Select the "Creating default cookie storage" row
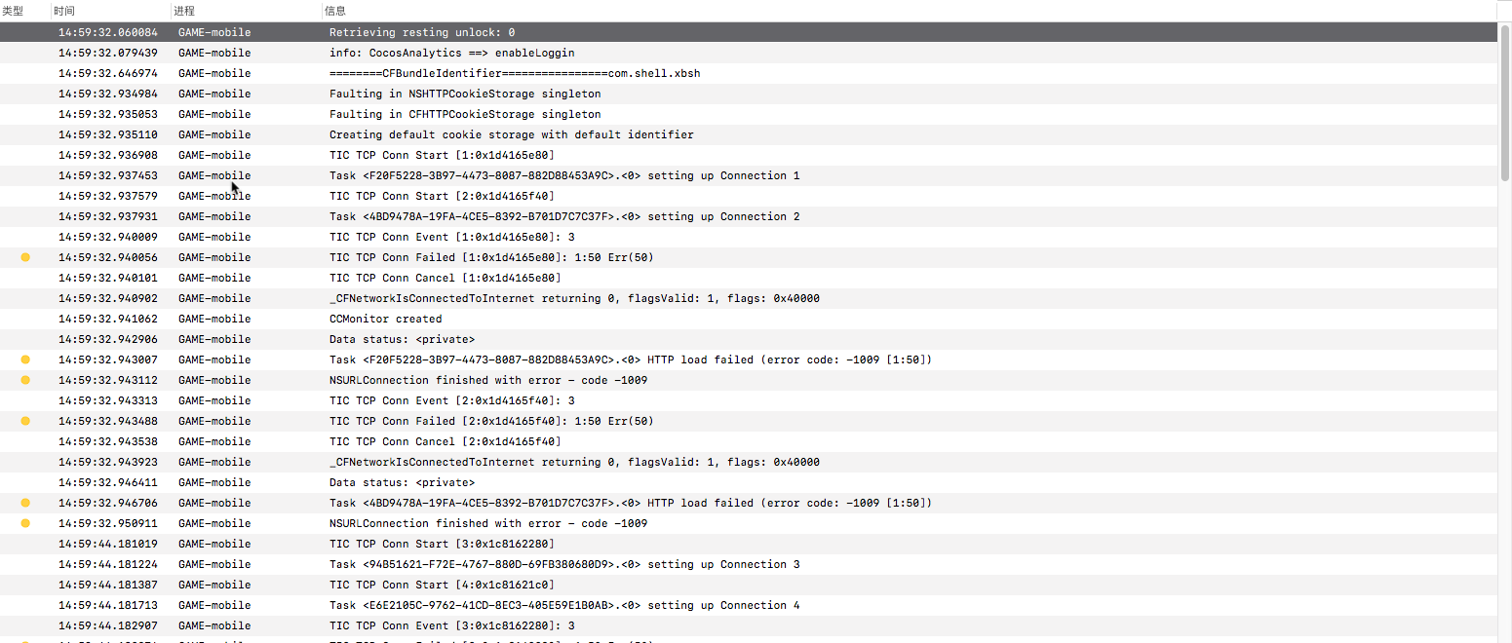This screenshot has width=1512, height=643. coord(512,134)
